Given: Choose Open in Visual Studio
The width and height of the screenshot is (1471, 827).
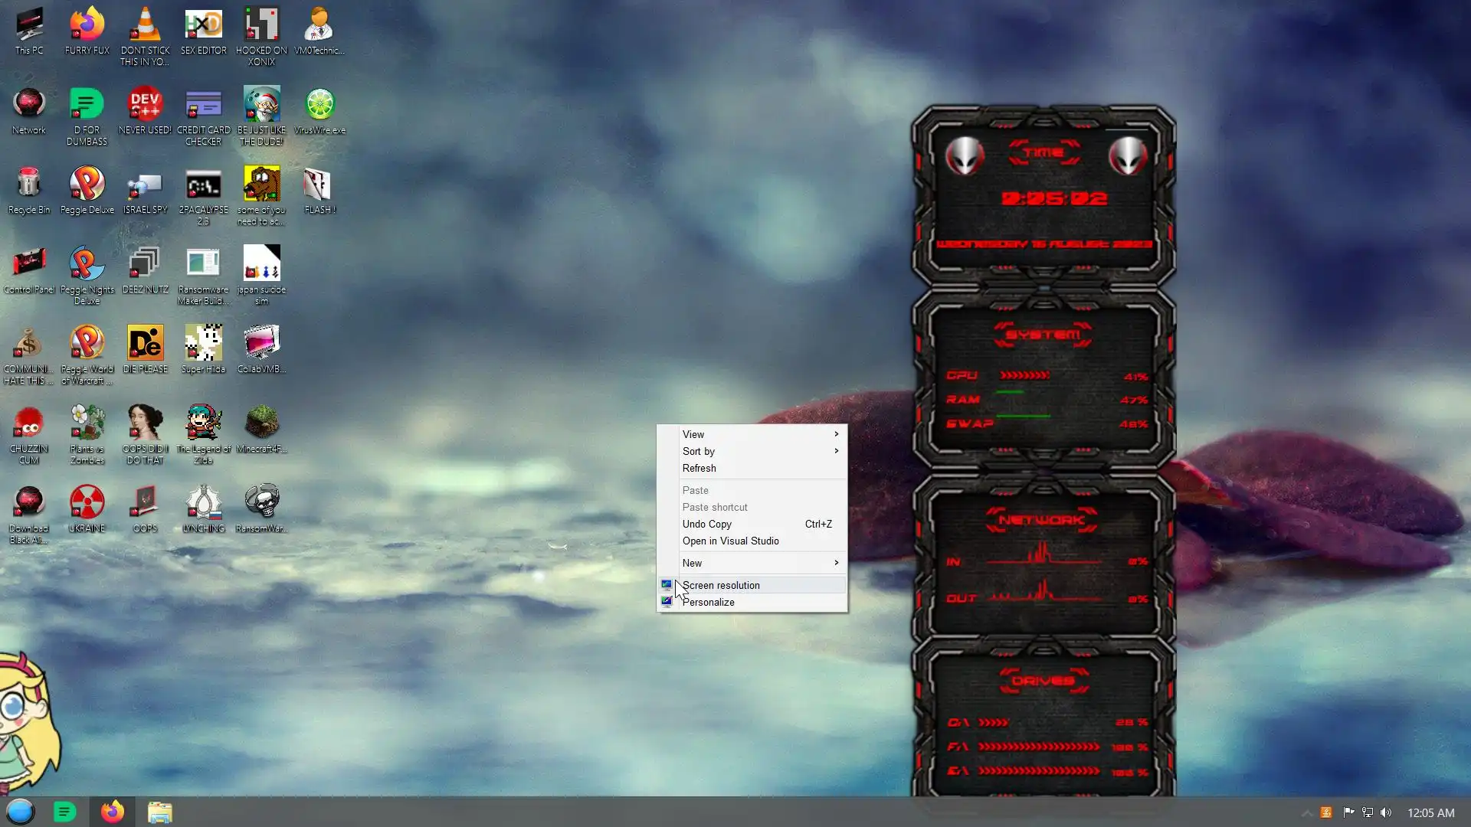Looking at the screenshot, I should (730, 541).
